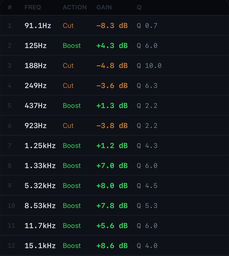Click the Q 0.7 value
The height and width of the screenshot is (256, 229).
[147, 26]
